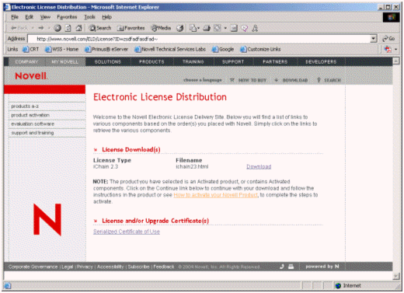404x293 pixels.
Task: Open the Tools menu
Action: (x=89, y=17)
